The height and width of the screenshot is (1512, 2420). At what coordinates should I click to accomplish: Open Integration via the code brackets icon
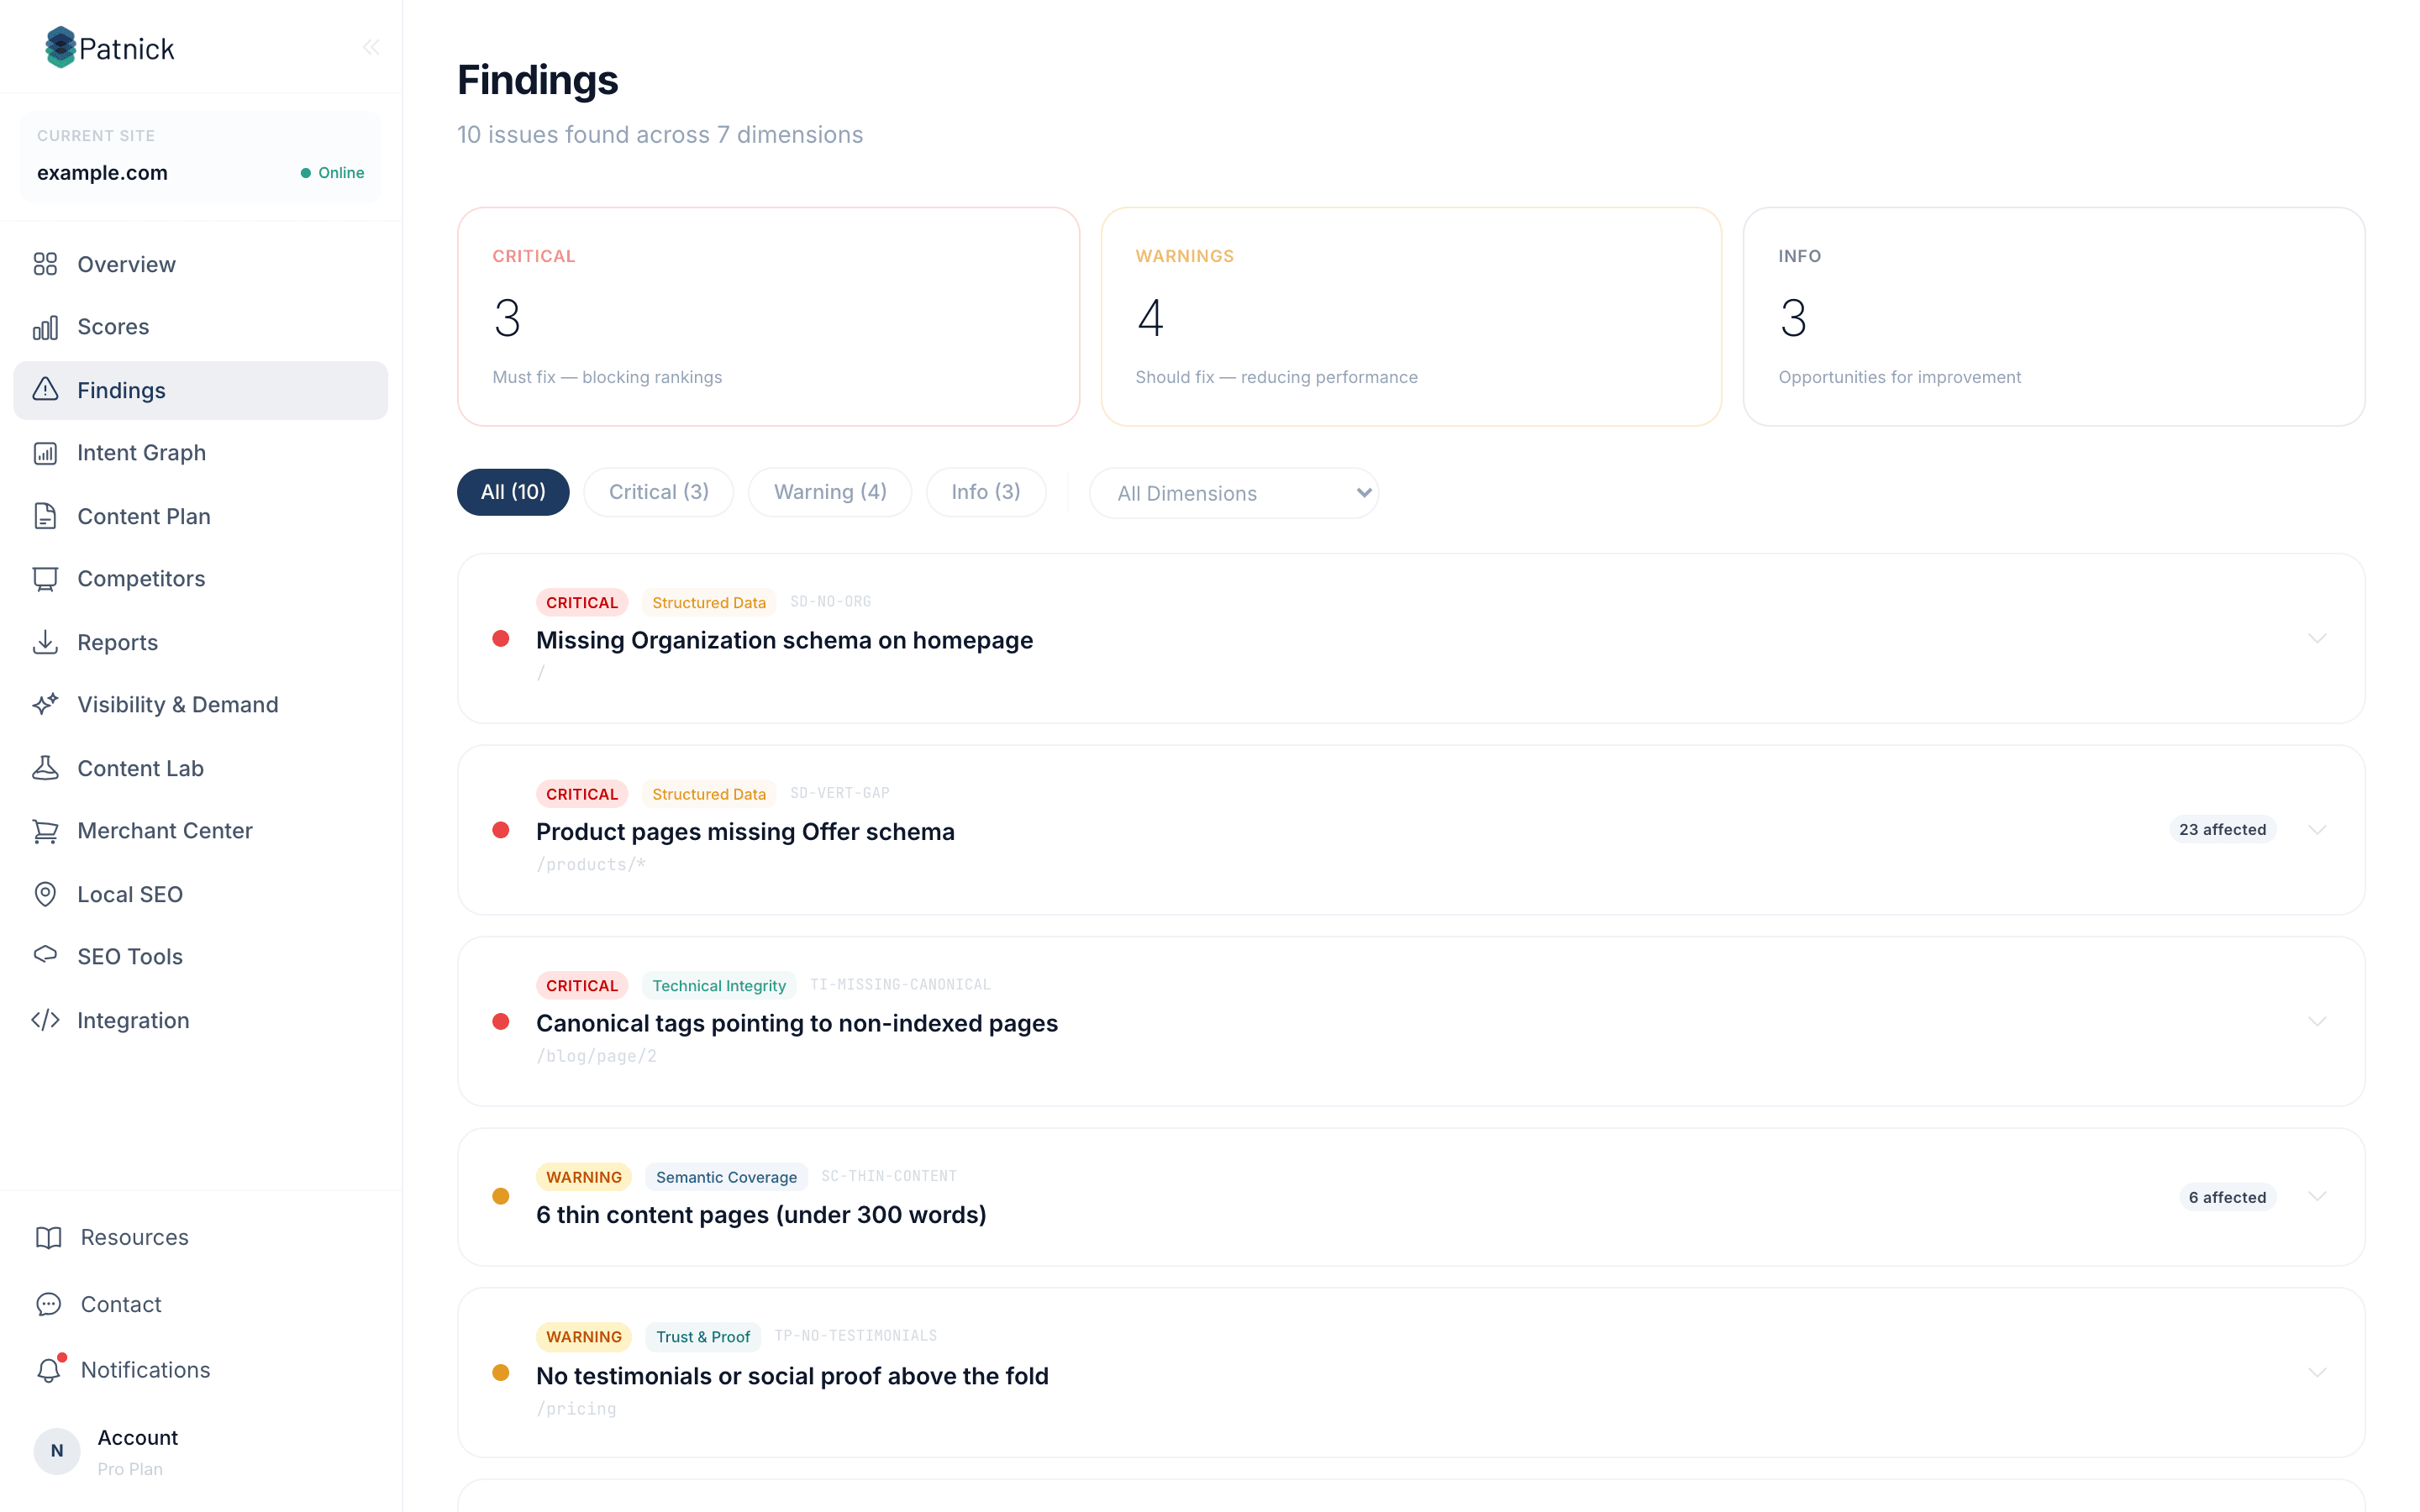(x=46, y=1020)
